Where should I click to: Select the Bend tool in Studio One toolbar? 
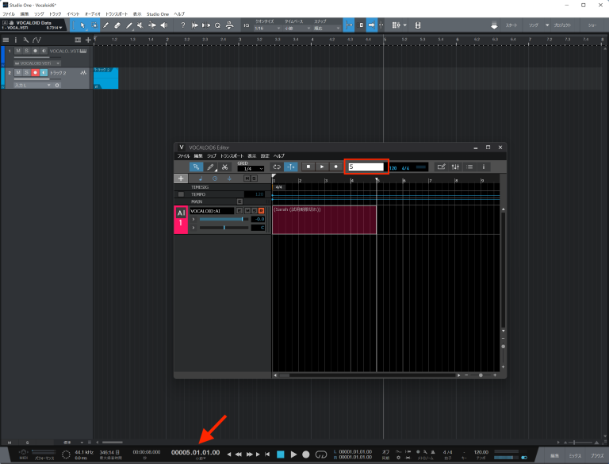pyautogui.click(x=152, y=25)
